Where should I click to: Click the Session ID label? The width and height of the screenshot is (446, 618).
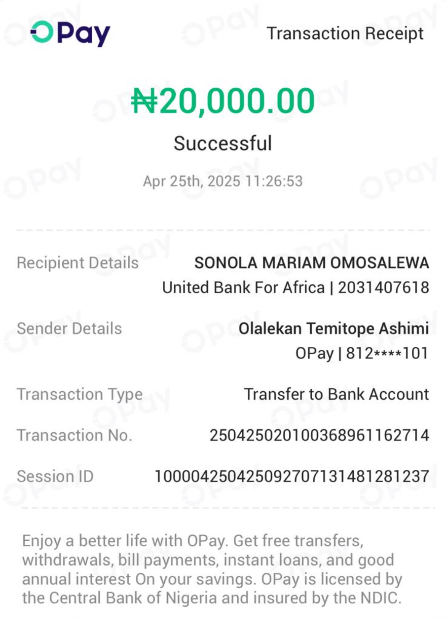pyautogui.click(x=55, y=476)
